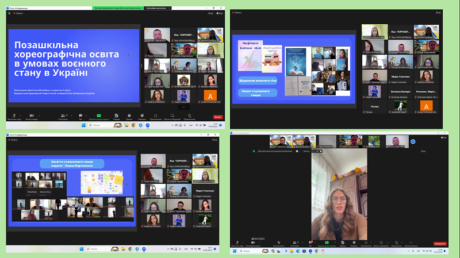Start video in the title-slide Zoom window
460x258 pixels.
32,116
